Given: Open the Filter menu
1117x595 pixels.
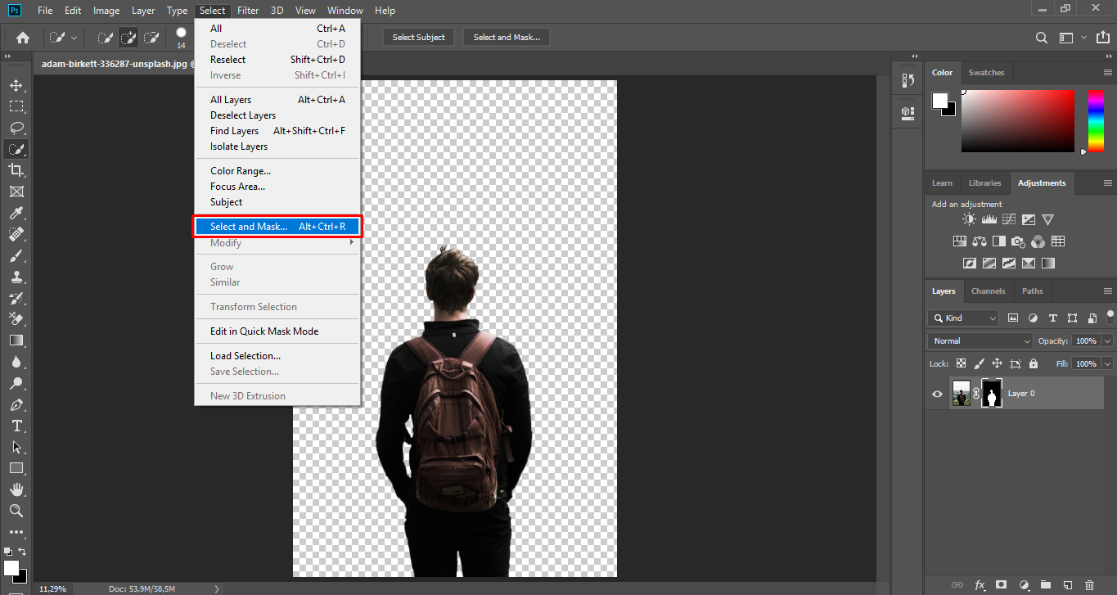Looking at the screenshot, I should [248, 11].
